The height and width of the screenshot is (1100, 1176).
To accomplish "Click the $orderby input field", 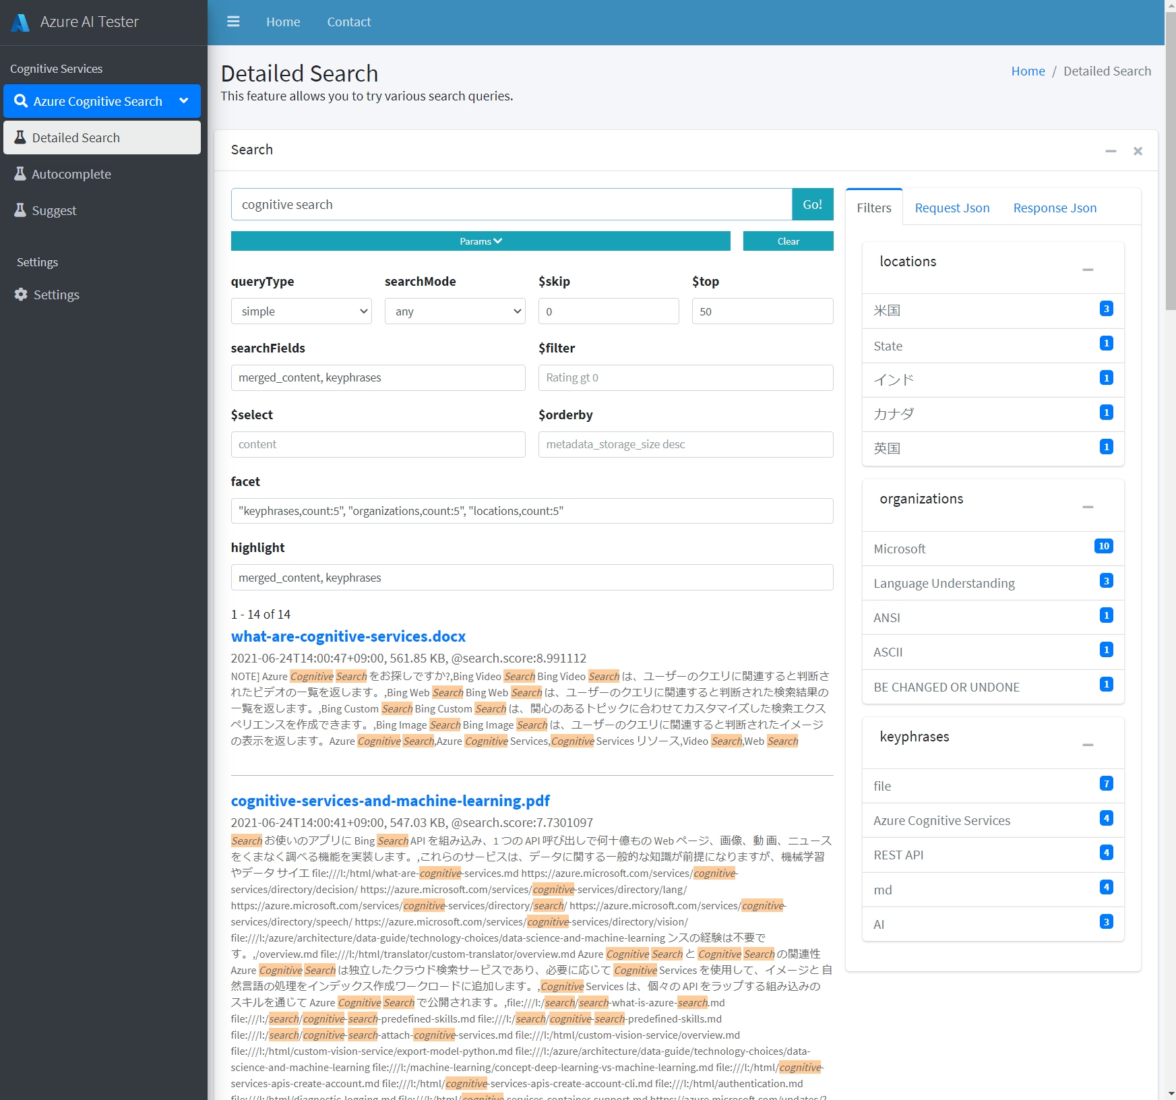I will click(x=686, y=444).
